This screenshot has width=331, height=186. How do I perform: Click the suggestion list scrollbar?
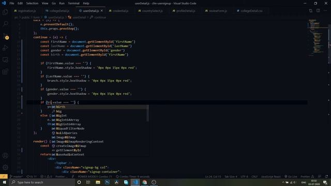pos(147,113)
